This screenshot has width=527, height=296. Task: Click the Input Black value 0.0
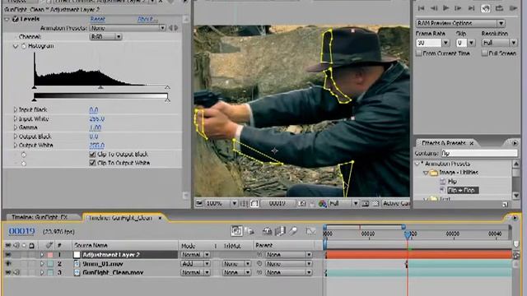[x=94, y=110]
